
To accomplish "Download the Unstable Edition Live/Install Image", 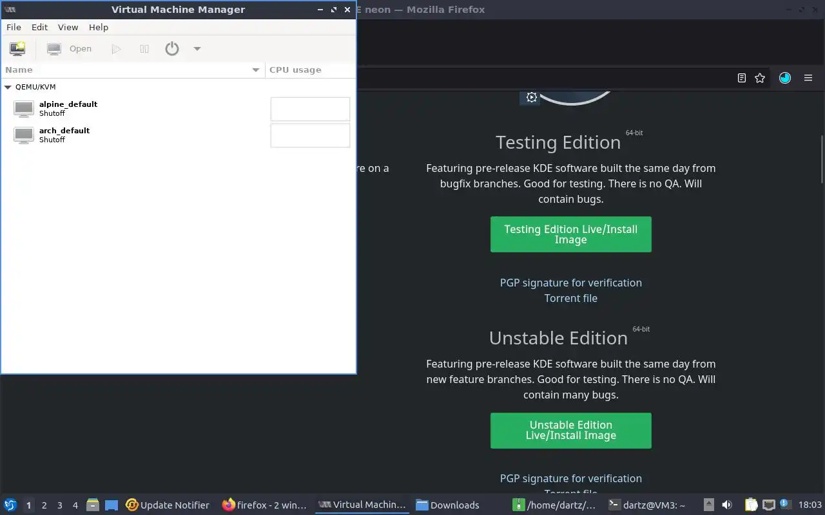I will 570,430.
